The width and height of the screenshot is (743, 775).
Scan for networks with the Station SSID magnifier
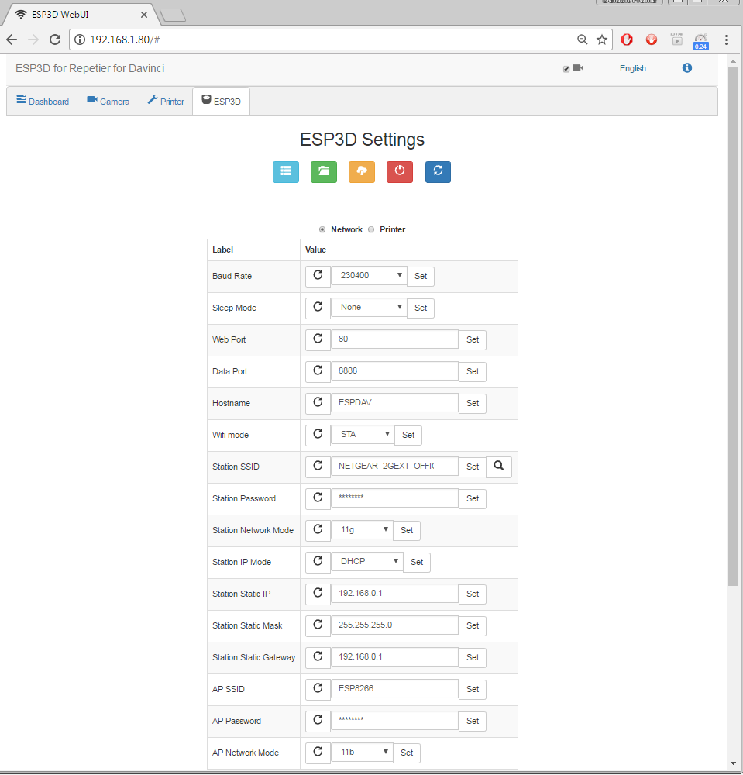(499, 467)
